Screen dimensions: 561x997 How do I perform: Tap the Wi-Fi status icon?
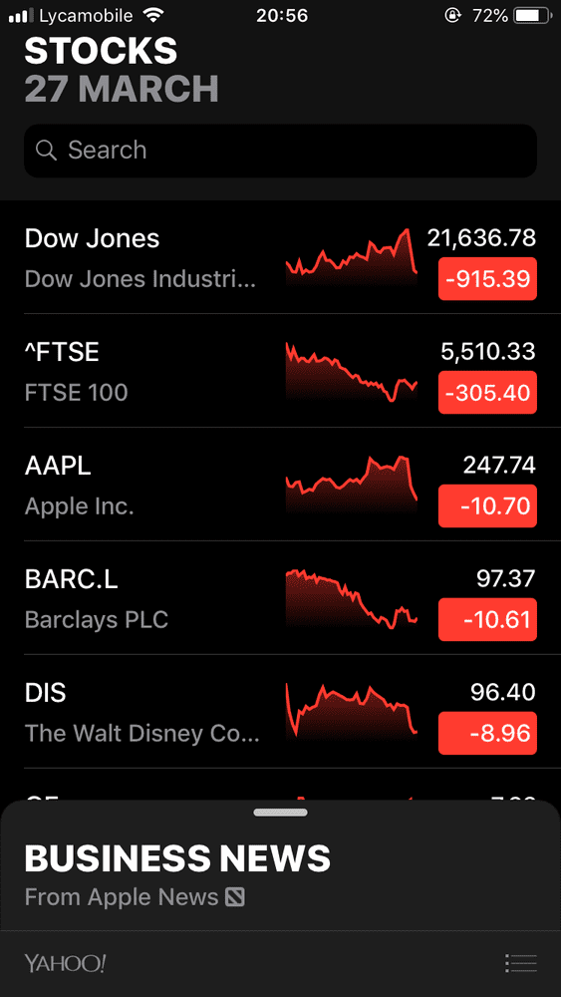click(x=153, y=15)
